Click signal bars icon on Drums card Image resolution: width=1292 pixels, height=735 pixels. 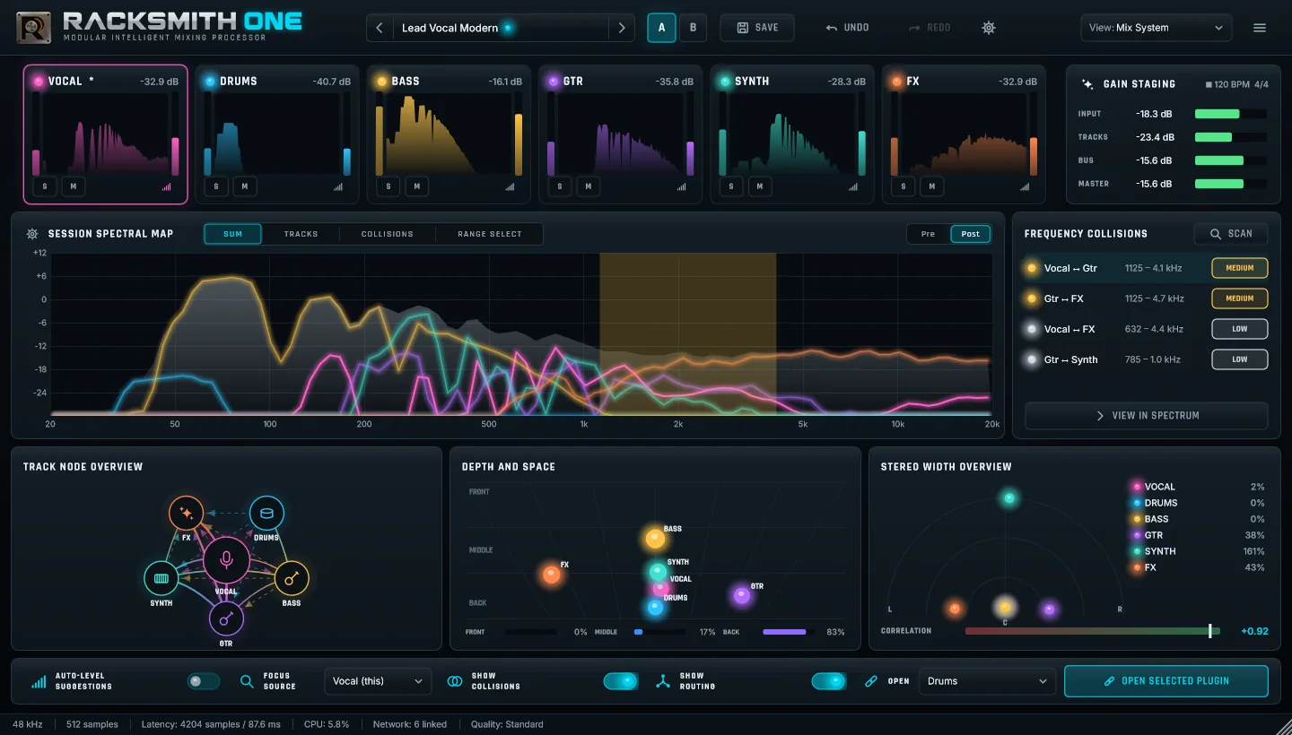[338, 187]
